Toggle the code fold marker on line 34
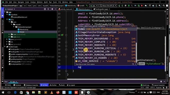This screenshot has height=95, width=170. tap(66, 56)
